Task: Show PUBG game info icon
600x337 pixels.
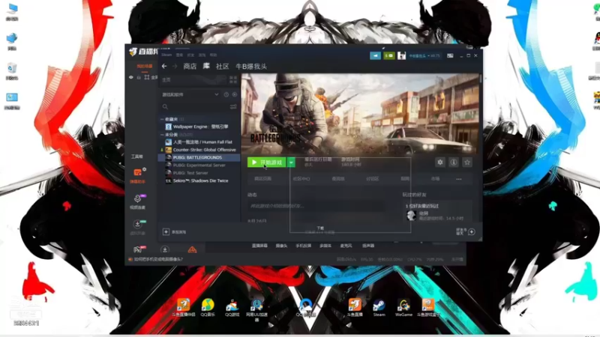Action: pyautogui.click(x=454, y=163)
